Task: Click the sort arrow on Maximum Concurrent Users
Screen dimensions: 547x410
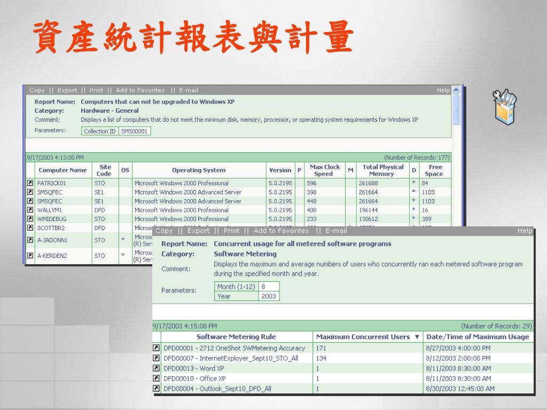Action: click(417, 337)
